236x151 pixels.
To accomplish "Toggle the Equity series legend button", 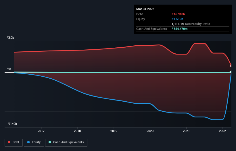I will pyautogui.click(x=34, y=142).
